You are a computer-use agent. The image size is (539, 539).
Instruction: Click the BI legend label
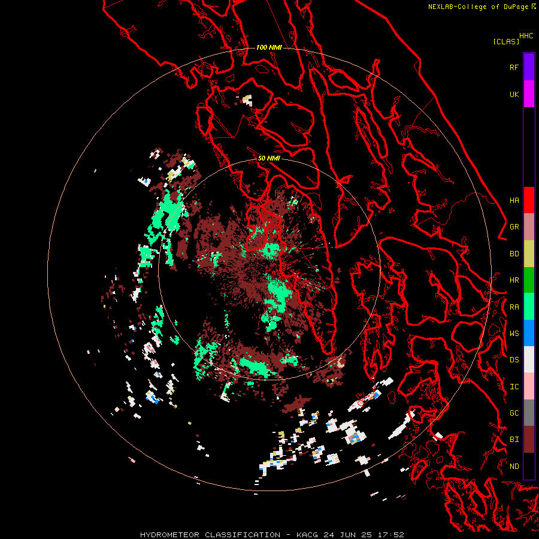point(514,440)
